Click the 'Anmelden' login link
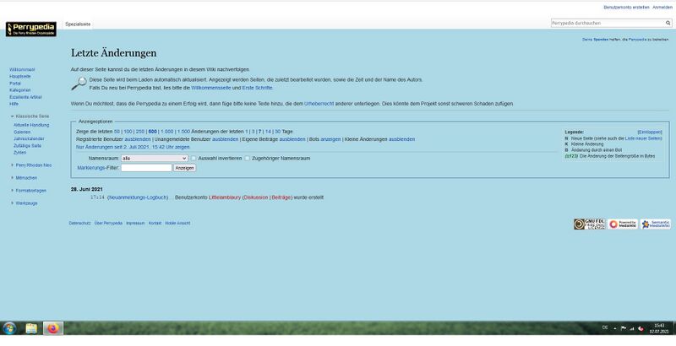The image size is (676, 346). coord(662,5)
